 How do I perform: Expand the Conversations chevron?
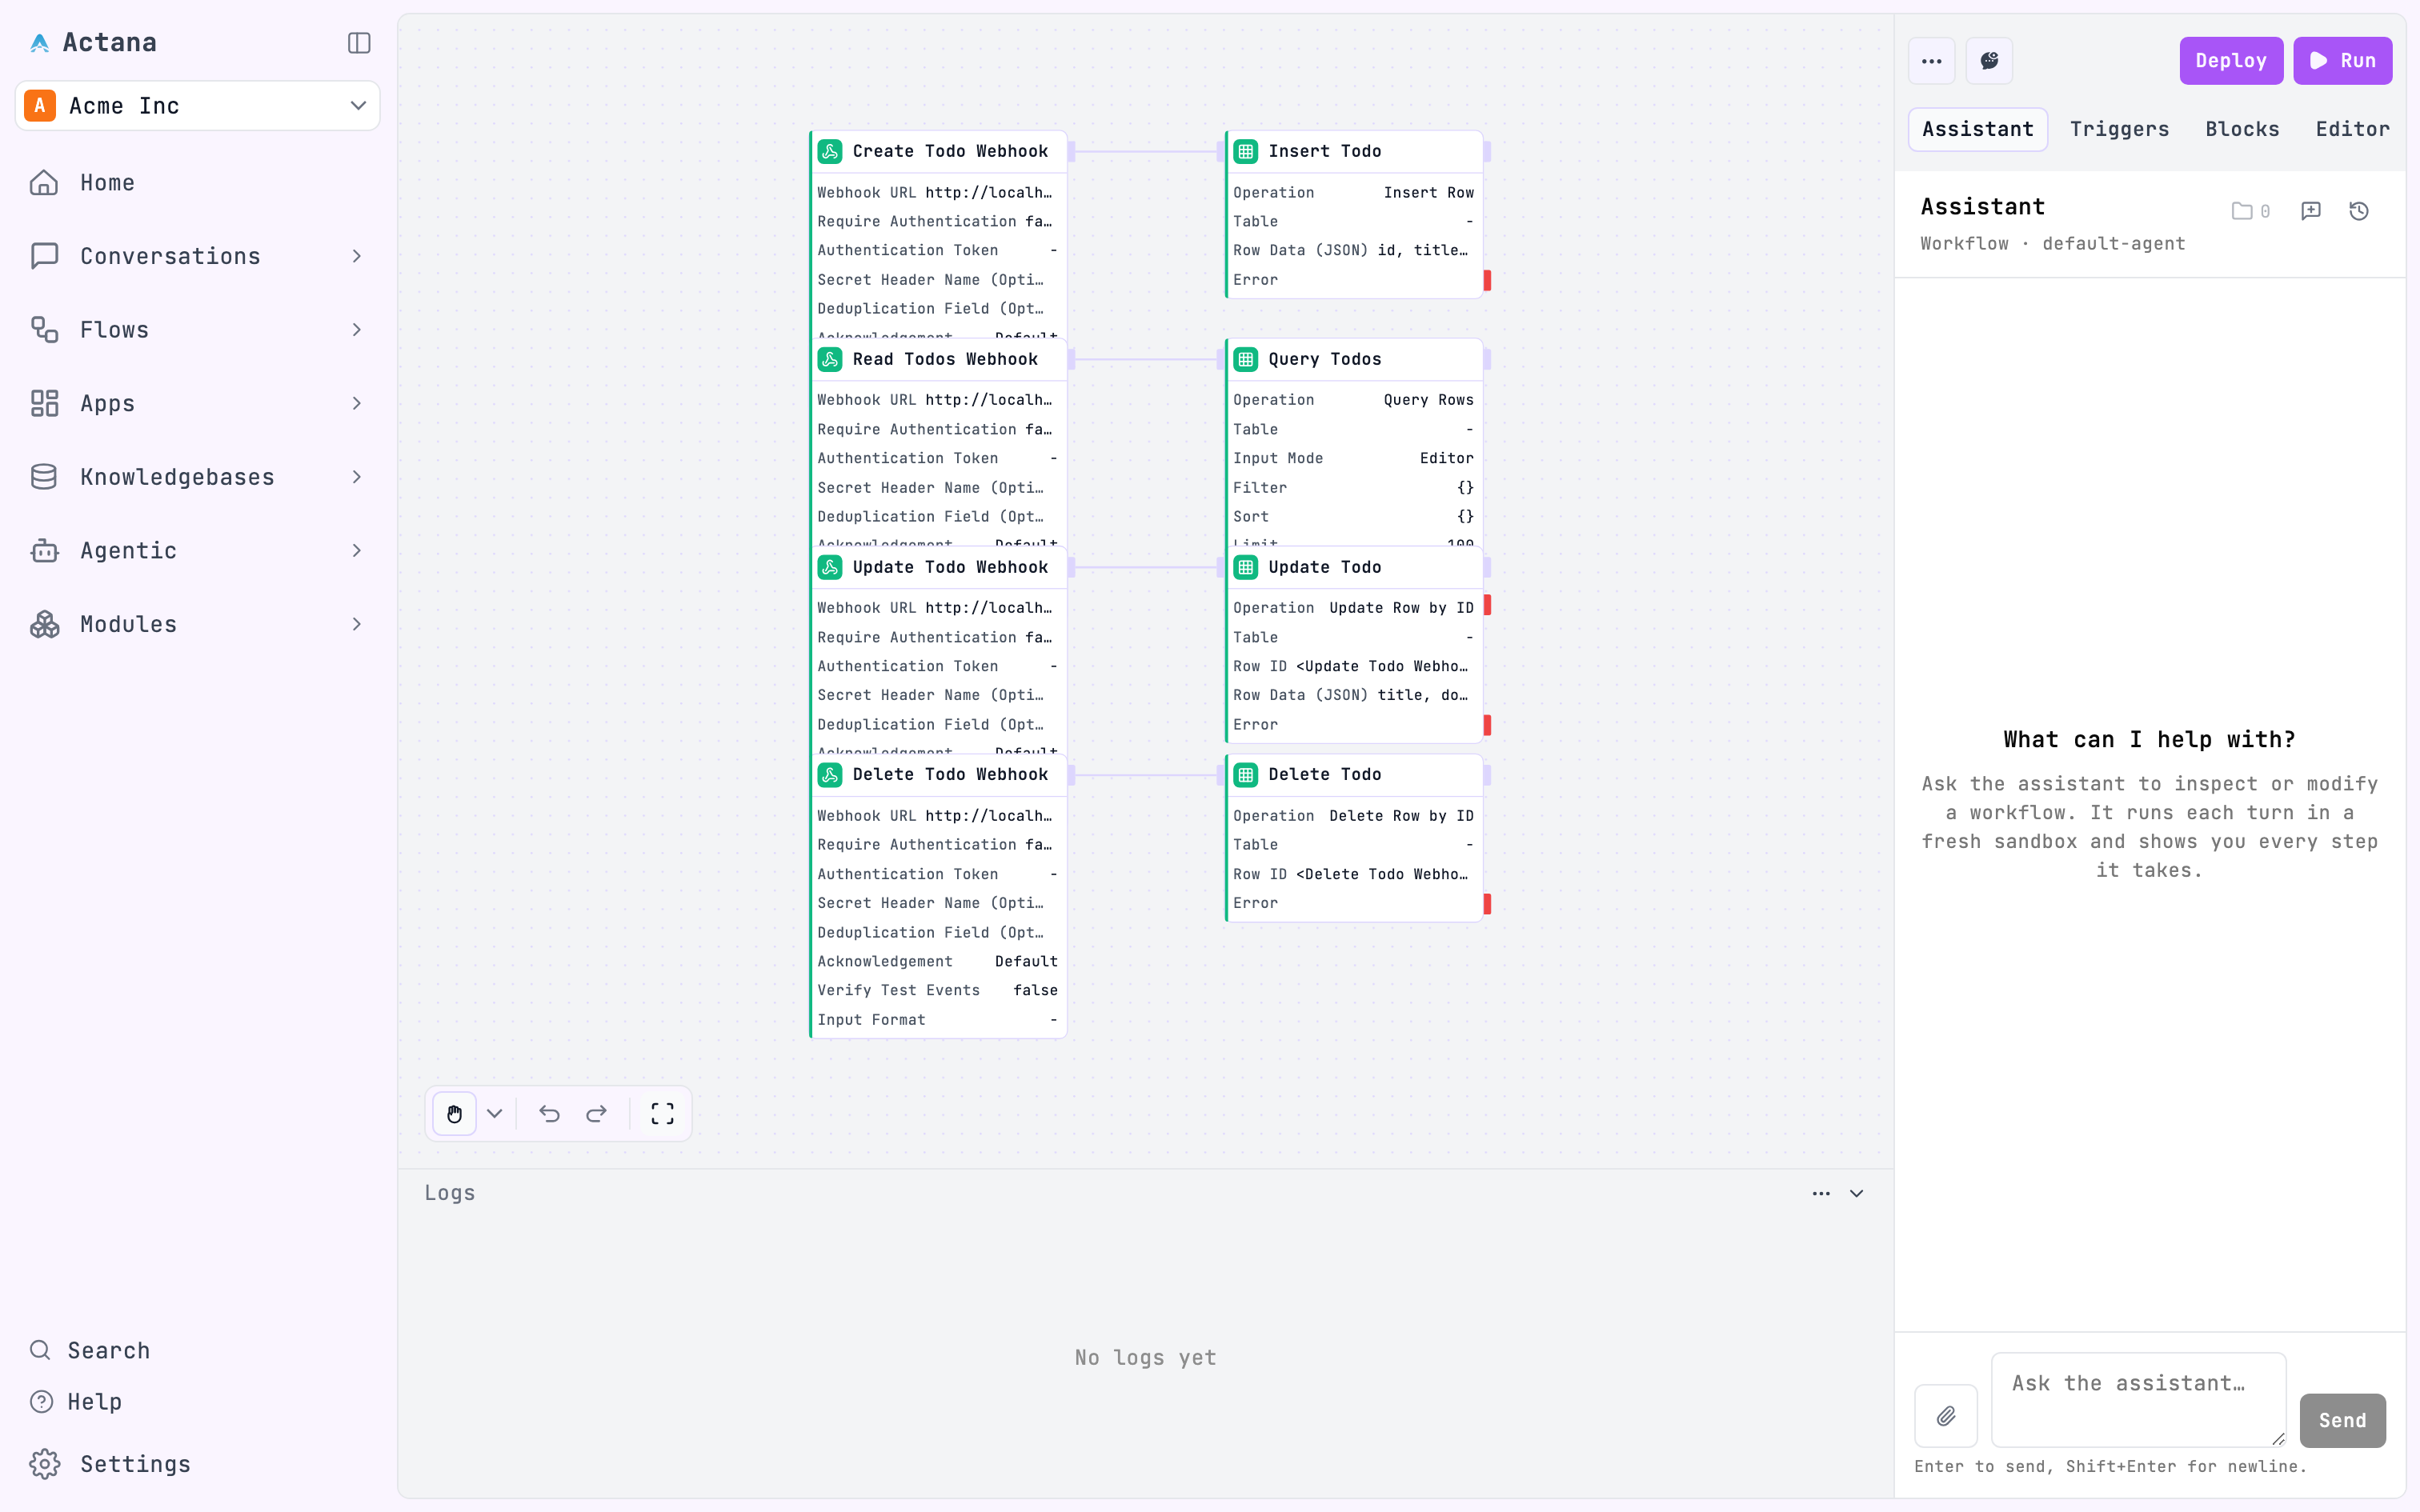click(x=357, y=256)
